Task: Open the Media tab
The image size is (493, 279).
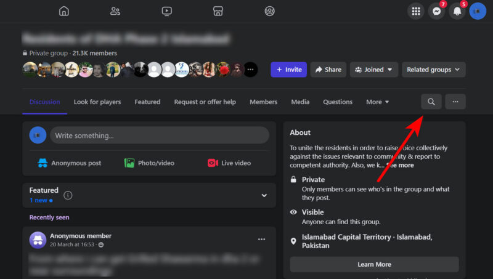Action: [x=300, y=102]
